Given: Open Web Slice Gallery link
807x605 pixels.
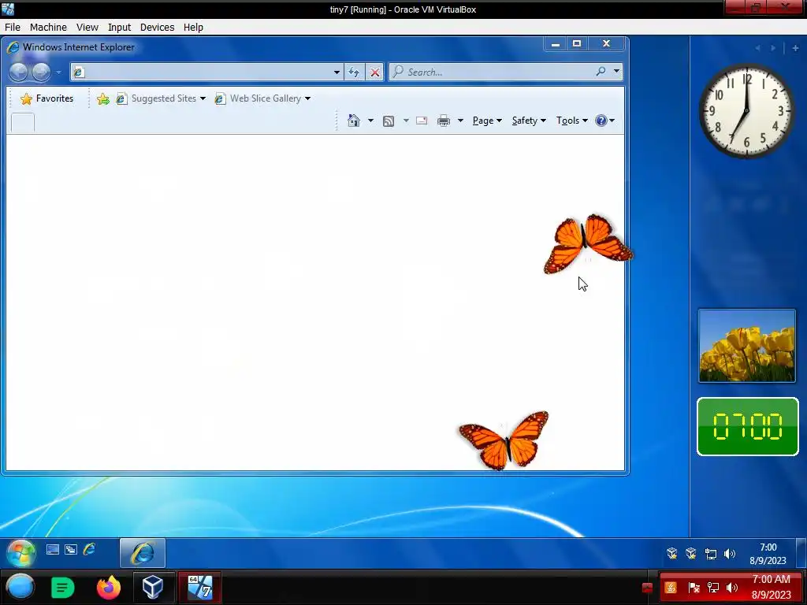Looking at the screenshot, I should coord(258,98).
